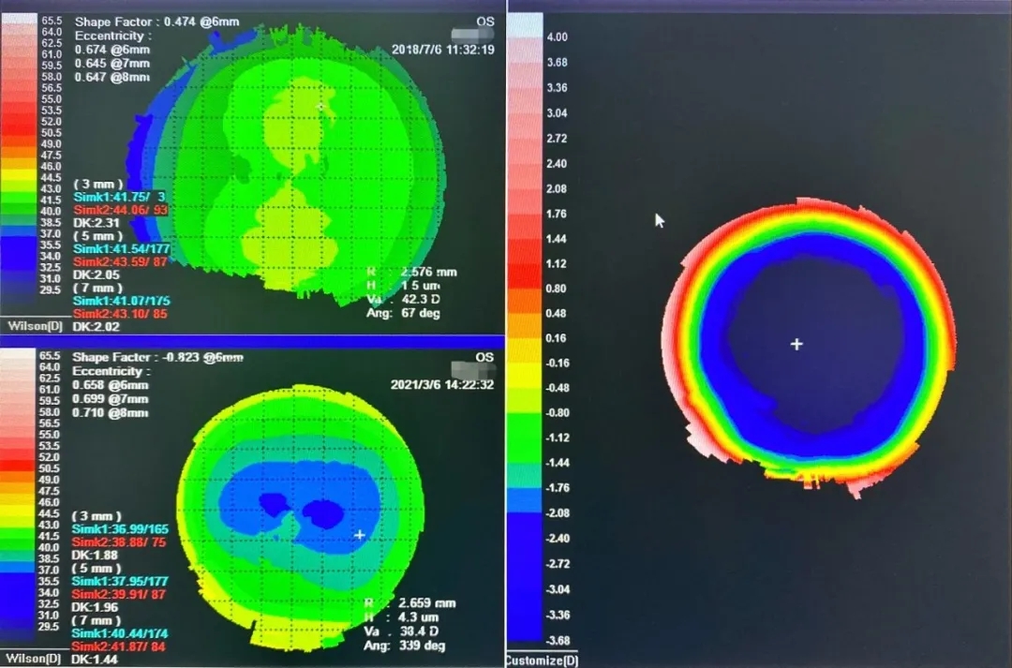
Task: Click the timestamp 2018/7/6 11:32:19
Action: click(x=442, y=50)
